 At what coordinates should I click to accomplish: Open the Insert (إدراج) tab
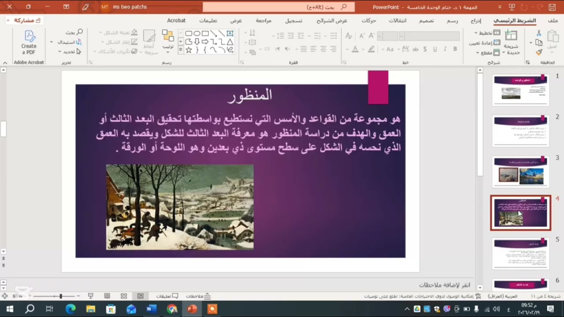coord(476,21)
